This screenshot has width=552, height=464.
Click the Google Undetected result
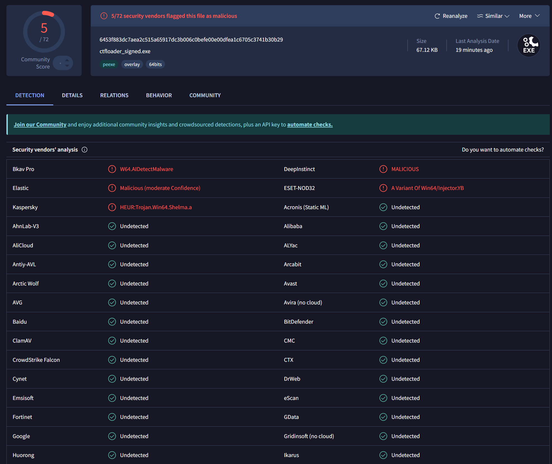tap(134, 436)
